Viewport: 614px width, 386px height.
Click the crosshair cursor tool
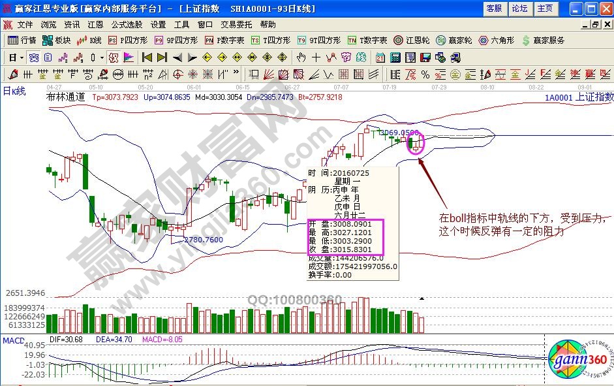point(316,57)
